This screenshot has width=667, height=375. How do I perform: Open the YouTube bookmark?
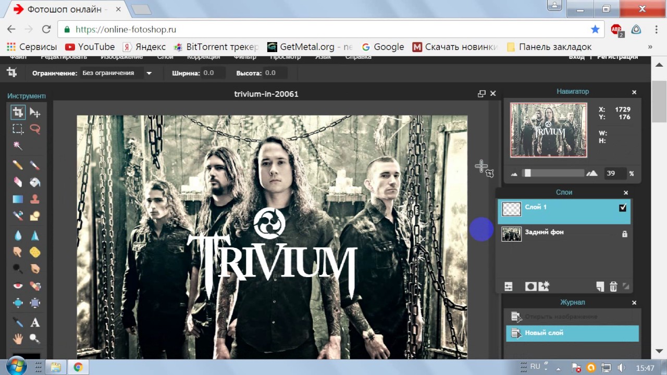[x=90, y=47]
